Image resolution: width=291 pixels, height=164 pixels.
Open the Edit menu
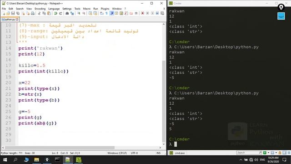(11, 9)
